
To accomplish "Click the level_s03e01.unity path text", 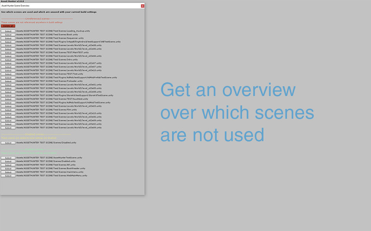I will point(59,85).
